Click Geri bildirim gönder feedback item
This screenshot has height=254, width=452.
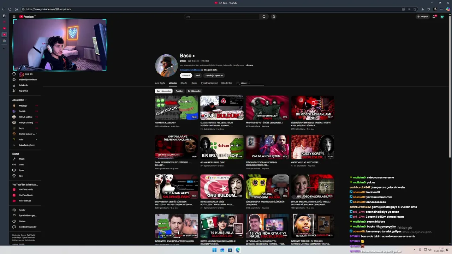tap(24, 227)
